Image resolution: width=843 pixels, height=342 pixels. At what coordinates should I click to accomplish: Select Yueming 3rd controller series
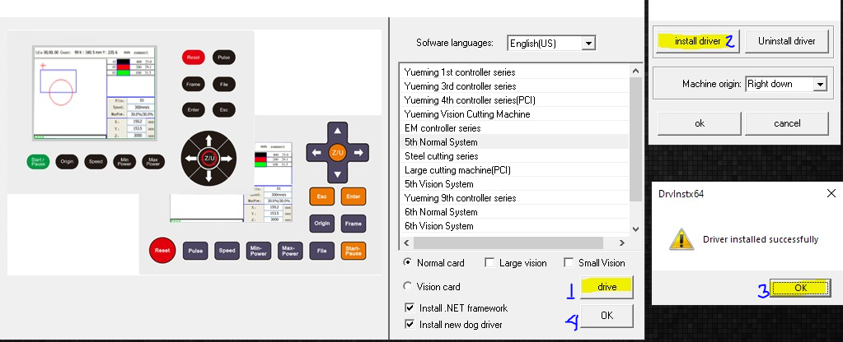(x=514, y=86)
